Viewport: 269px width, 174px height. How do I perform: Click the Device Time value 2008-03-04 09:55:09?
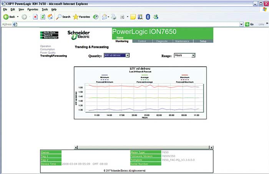pyautogui.click(x=76, y=164)
